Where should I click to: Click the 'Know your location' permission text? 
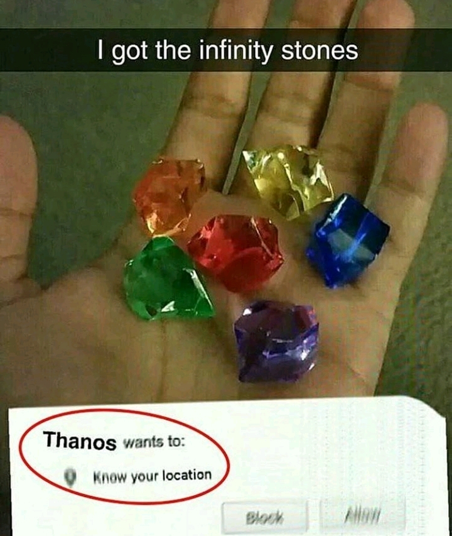point(153,476)
